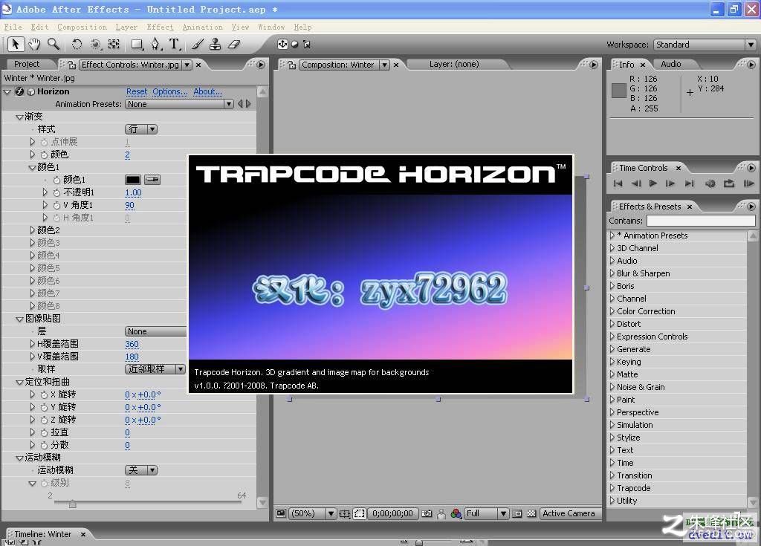Screen dimensions: 761x546
Task: Open the Animation menu
Action: (x=202, y=27)
